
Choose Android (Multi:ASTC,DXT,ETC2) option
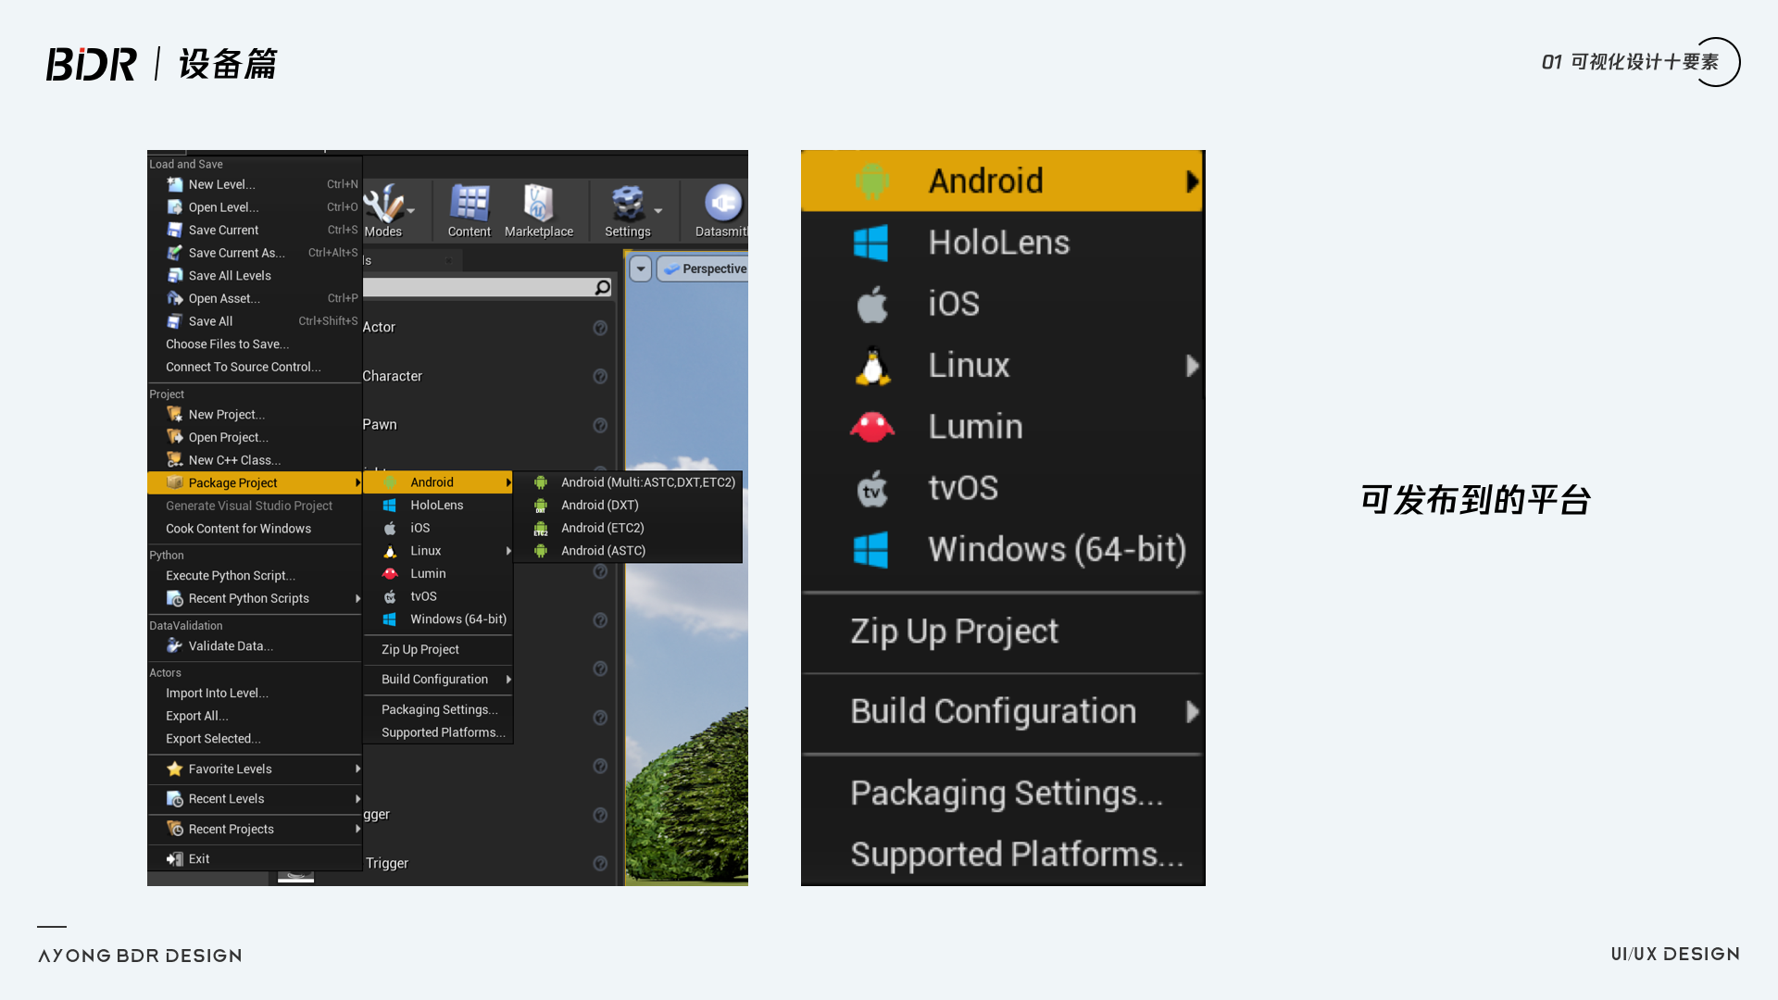pyautogui.click(x=629, y=482)
